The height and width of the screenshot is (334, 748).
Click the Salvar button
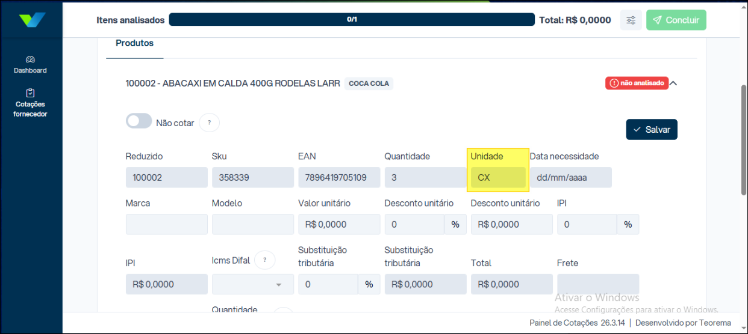tap(651, 130)
